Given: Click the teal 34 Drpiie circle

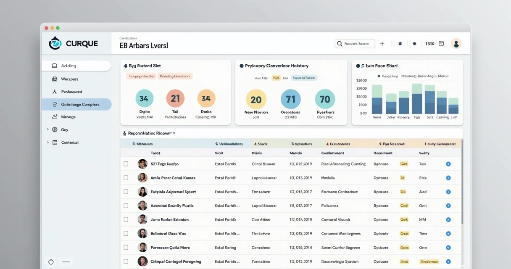Looking at the screenshot, I should 144,98.
